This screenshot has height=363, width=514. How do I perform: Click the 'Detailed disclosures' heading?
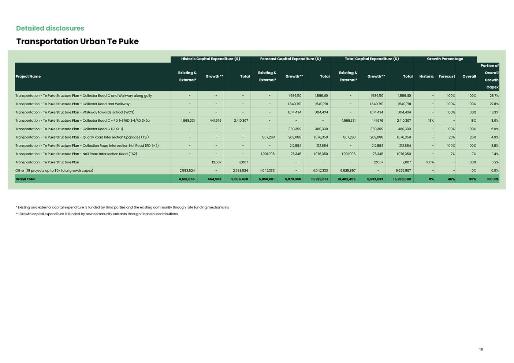tap(50, 28)
